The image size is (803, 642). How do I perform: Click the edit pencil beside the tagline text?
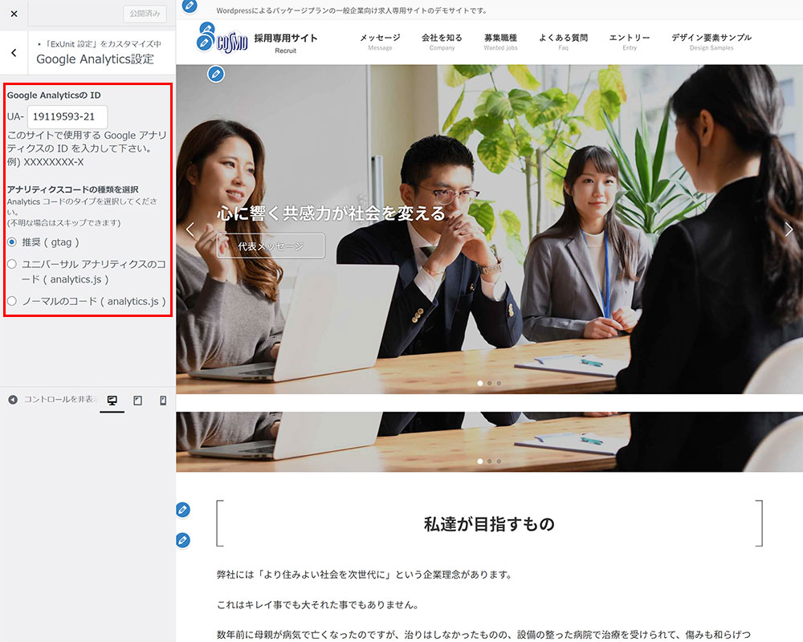[190, 6]
